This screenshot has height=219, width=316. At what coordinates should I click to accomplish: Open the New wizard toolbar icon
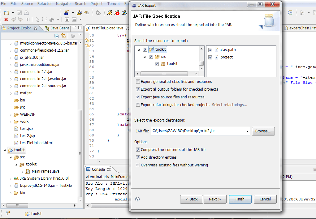[6, 13]
